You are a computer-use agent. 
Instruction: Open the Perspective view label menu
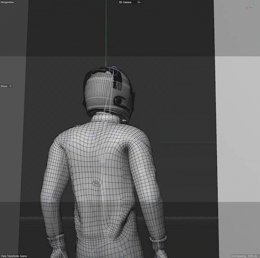7,2
